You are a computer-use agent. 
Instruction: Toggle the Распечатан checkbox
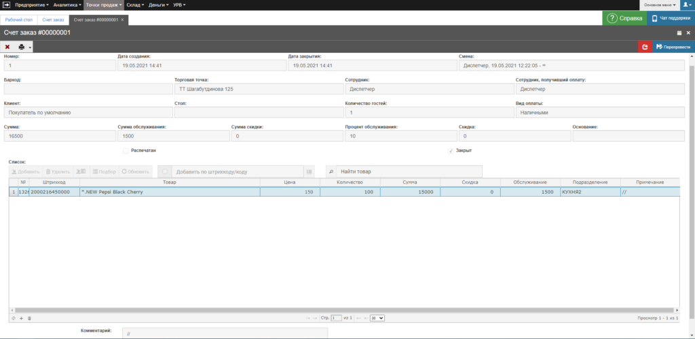tap(126, 151)
